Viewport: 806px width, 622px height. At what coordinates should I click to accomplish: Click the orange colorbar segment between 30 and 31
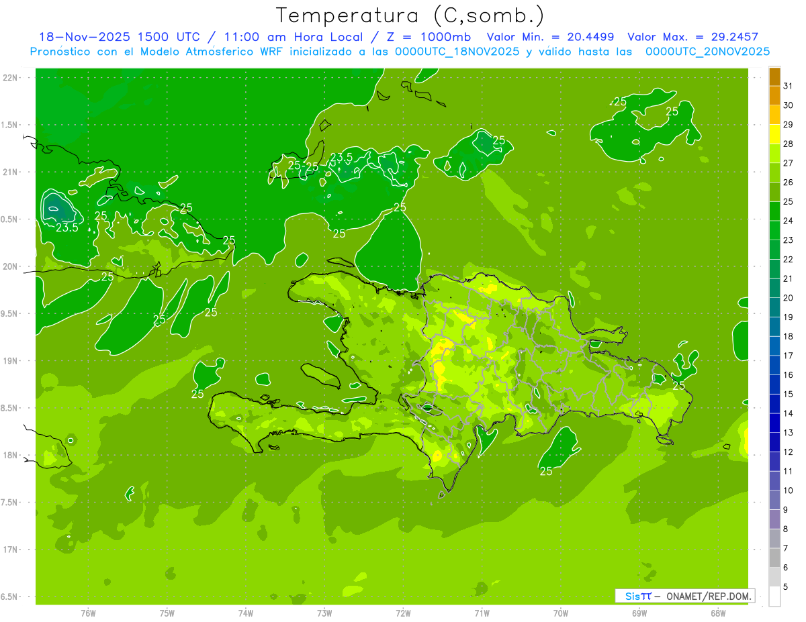pos(774,95)
